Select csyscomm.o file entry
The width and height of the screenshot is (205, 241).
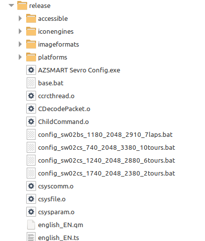pos(56,186)
